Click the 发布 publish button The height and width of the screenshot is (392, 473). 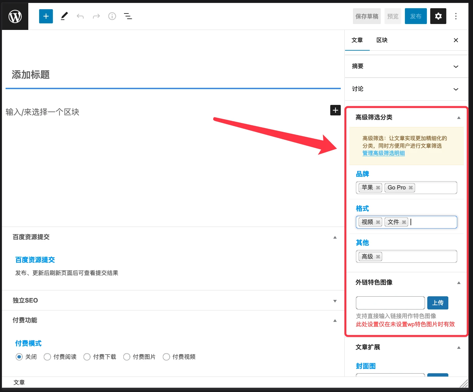[x=415, y=16]
